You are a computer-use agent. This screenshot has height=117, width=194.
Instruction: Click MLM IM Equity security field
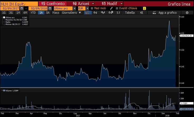(19, 4)
